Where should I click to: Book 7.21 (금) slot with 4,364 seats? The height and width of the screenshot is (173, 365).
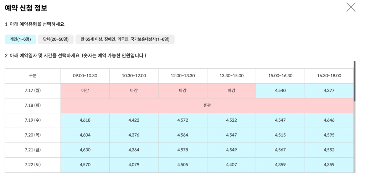[x=134, y=150]
